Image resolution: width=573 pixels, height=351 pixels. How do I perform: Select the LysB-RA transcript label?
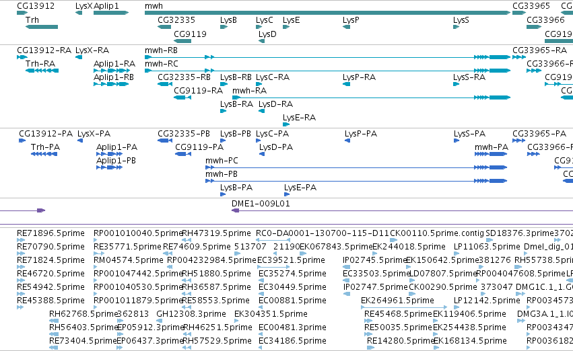(236, 104)
